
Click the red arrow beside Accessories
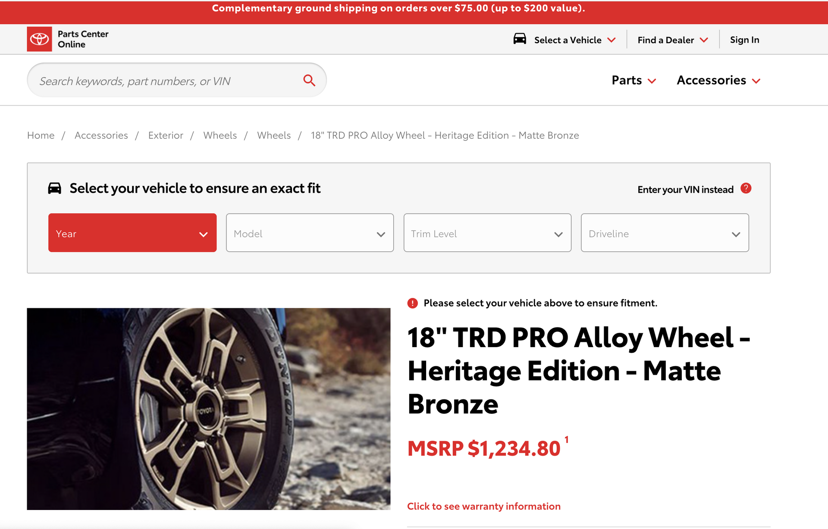756,81
